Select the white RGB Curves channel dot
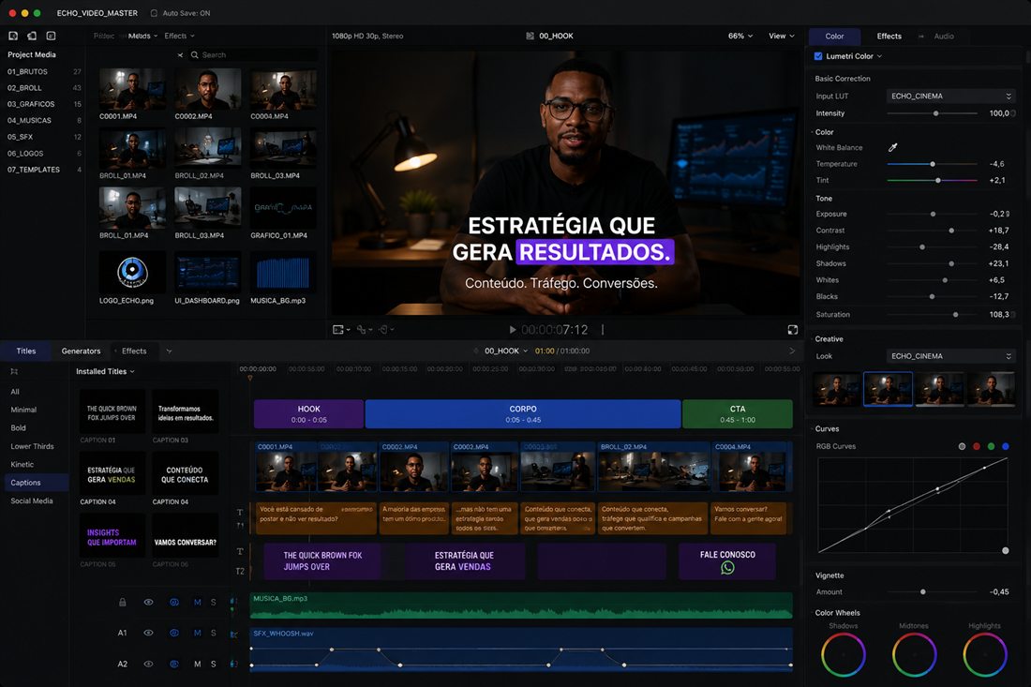This screenshot has width=1031, height=687. pyautogui.click(x=962, y=446)
